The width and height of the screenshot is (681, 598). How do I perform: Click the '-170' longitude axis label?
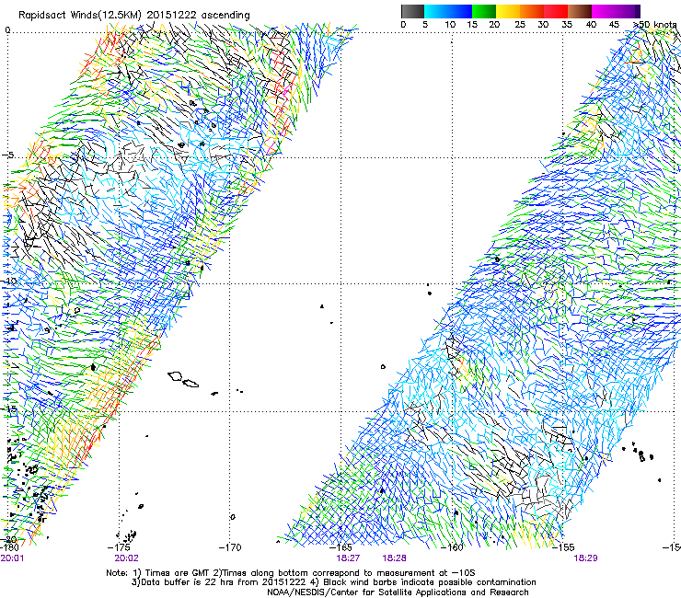coord(230,547)
